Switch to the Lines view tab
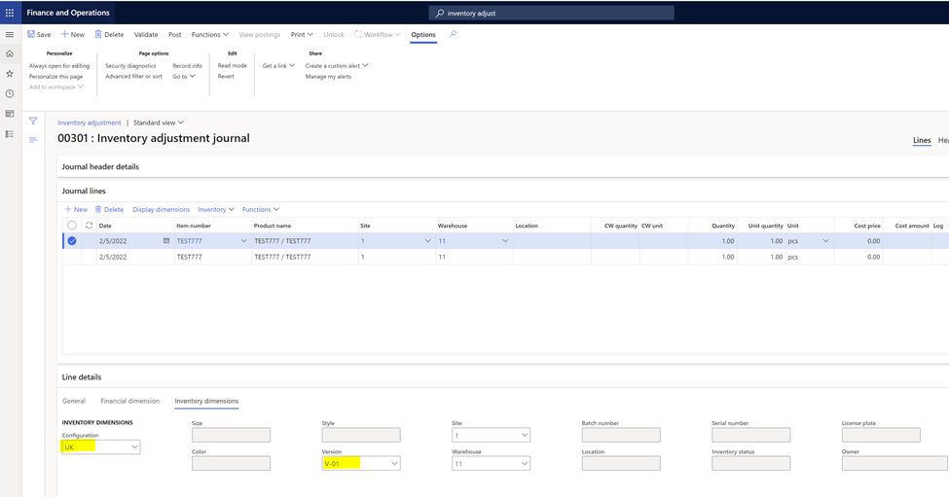Screen dimensions: 949x497 (922, 140)
